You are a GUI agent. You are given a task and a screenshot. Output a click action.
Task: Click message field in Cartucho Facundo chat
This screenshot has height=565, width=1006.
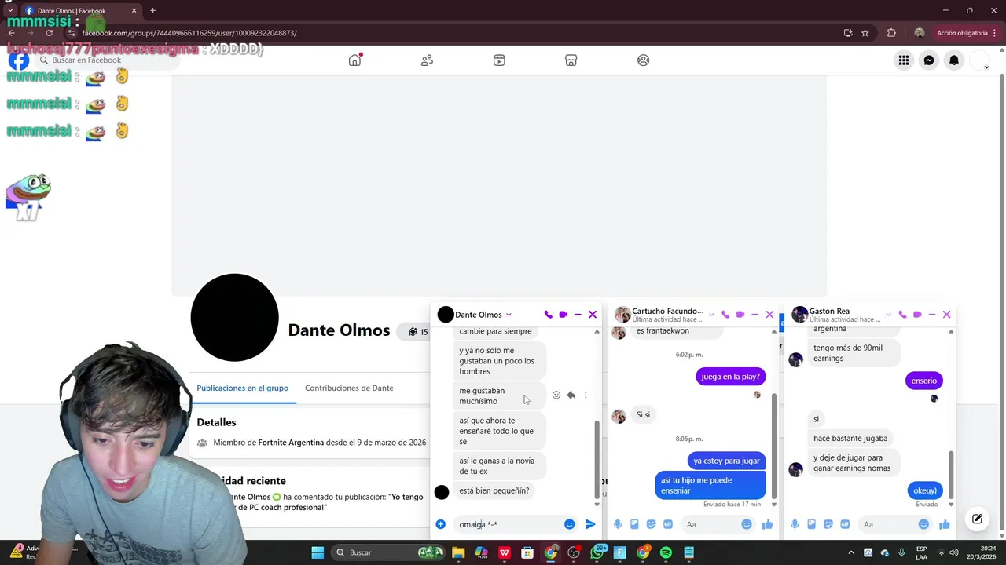click(x=717, y=524)
